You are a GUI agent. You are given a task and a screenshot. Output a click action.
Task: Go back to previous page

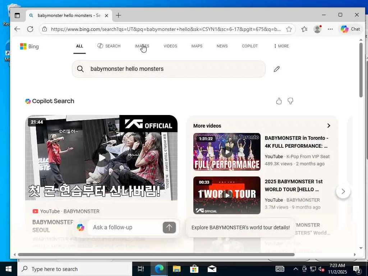click(x=17, y=29)
